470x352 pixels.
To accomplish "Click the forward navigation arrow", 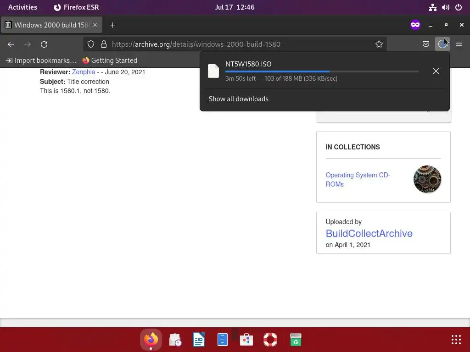I will 28,44.
